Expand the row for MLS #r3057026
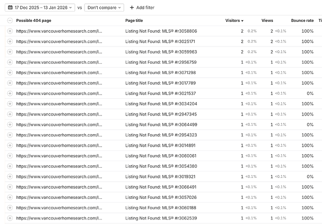The image size is (322, 224). 10,197
